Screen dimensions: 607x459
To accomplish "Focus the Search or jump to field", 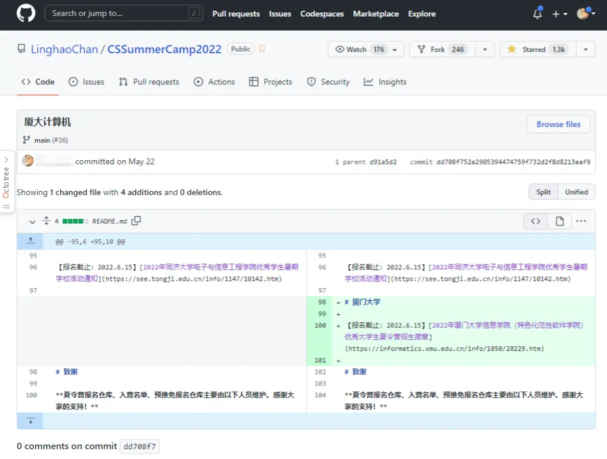I will tap(124, 14).
